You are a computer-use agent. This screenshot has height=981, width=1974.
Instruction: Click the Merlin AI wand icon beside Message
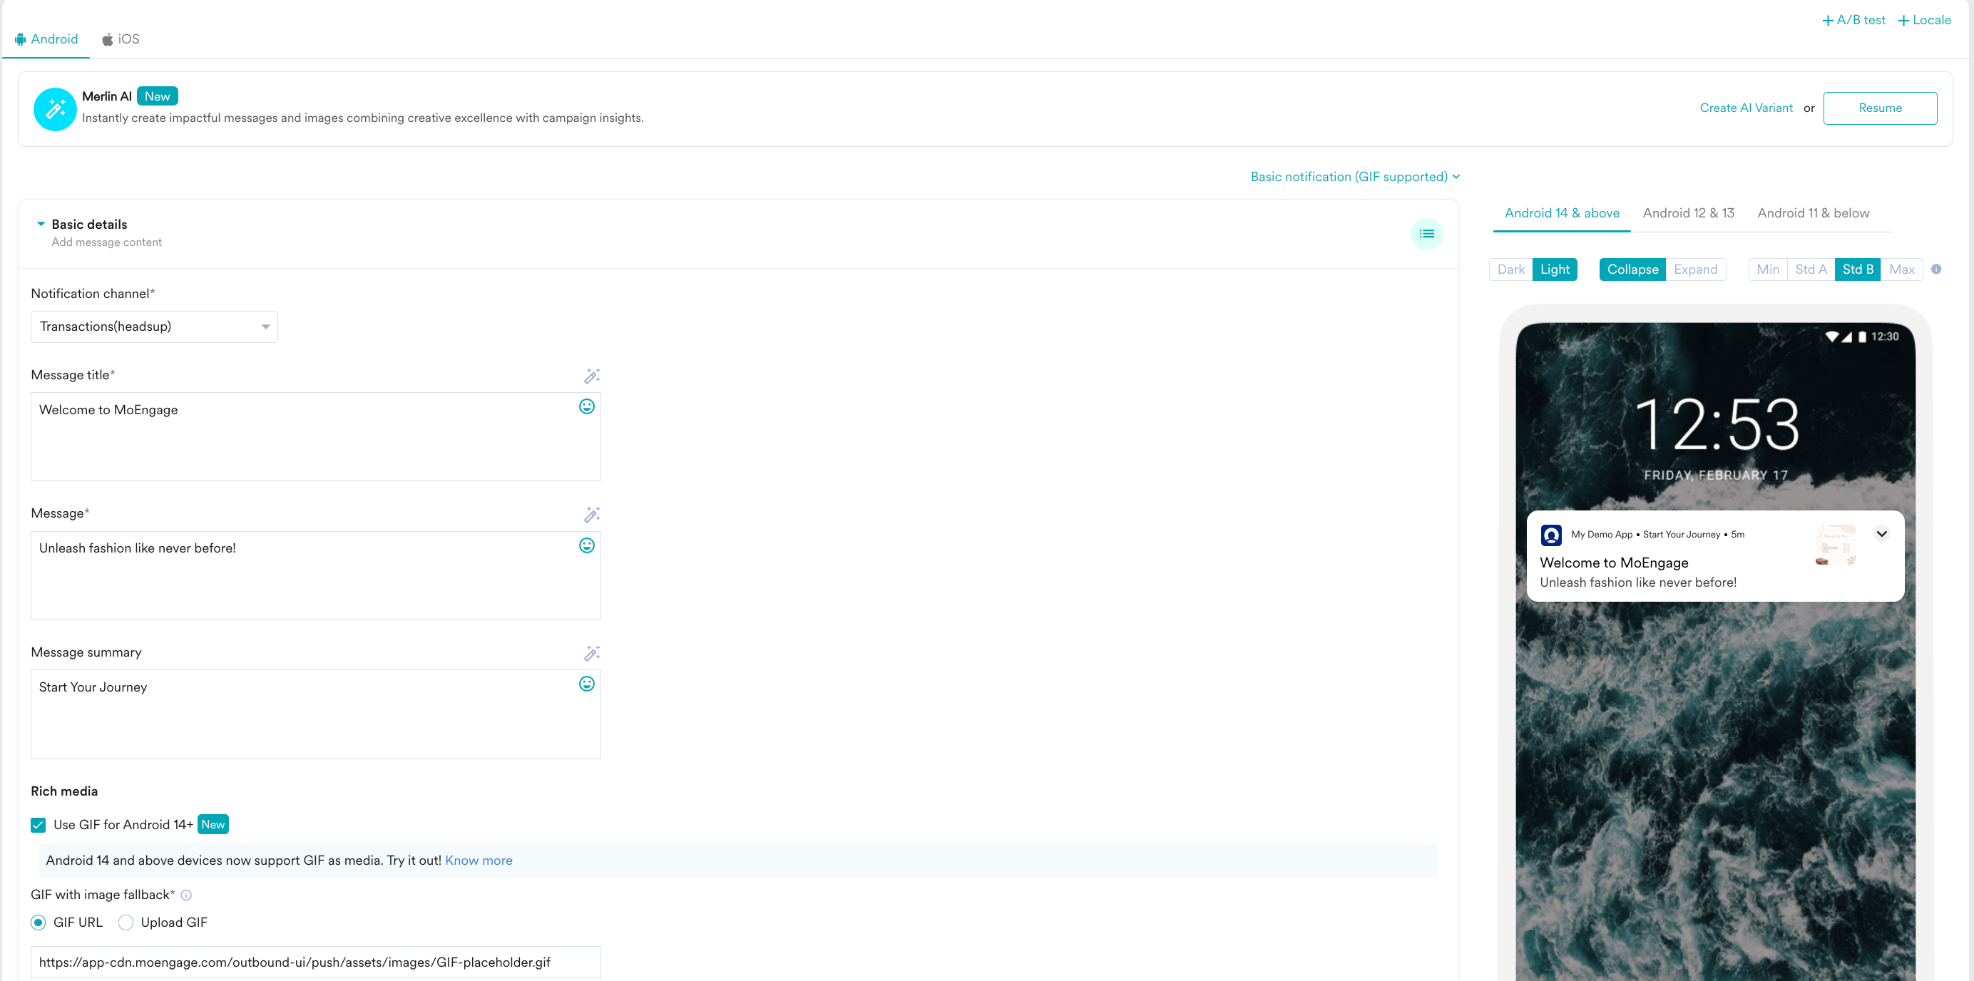pos(592,515)
